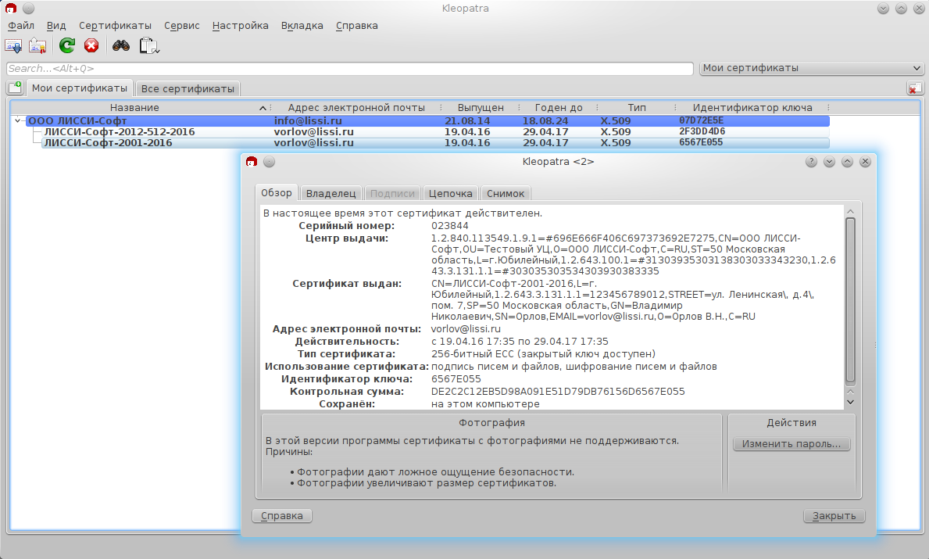Click the Закрыть button in the dialog
Viewport: 929px width, 559px height.
click(x=834, y=516)
